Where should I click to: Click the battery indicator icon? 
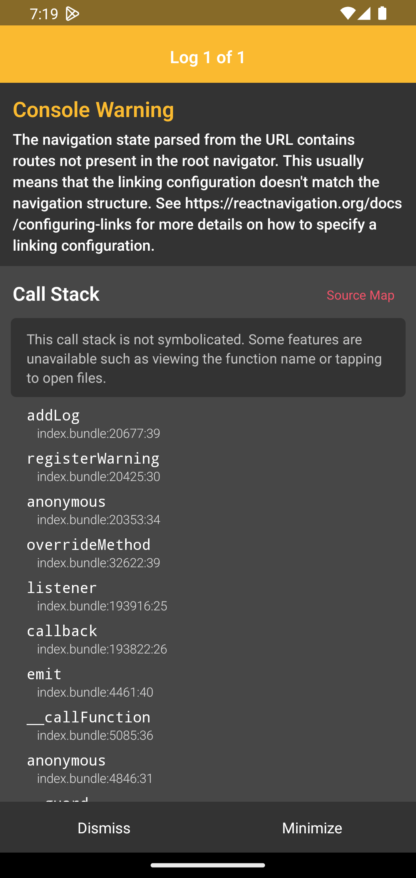click(382, 13)
